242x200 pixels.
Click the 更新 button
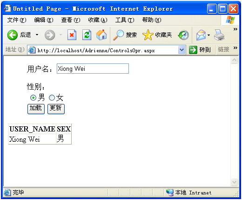pyautogui.click(x=56, y=109)
